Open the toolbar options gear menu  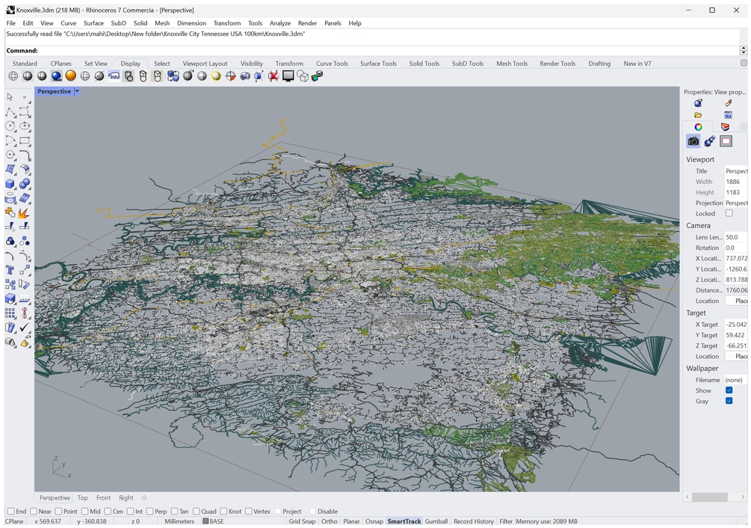tap(744, 64)
